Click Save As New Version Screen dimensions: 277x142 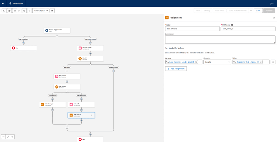[x=238, y=11]
